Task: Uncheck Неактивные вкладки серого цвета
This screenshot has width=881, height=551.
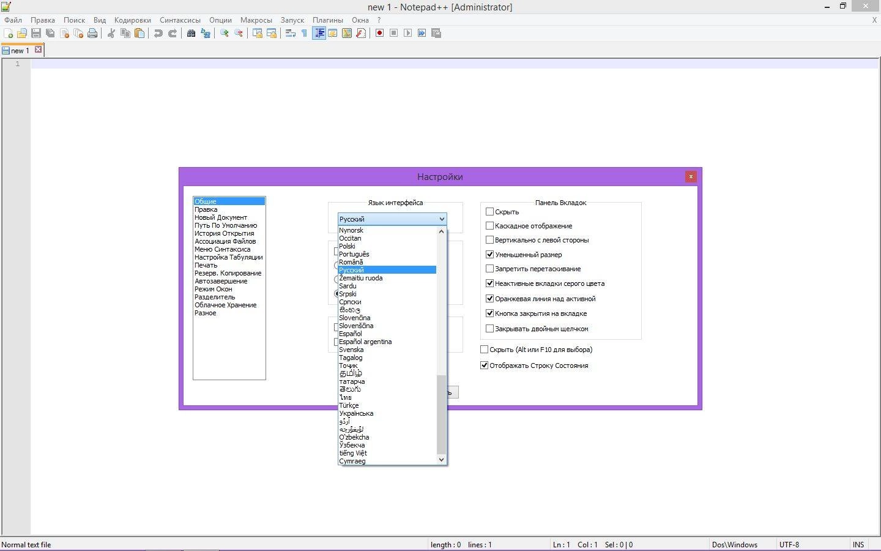Action: (489, 283)
